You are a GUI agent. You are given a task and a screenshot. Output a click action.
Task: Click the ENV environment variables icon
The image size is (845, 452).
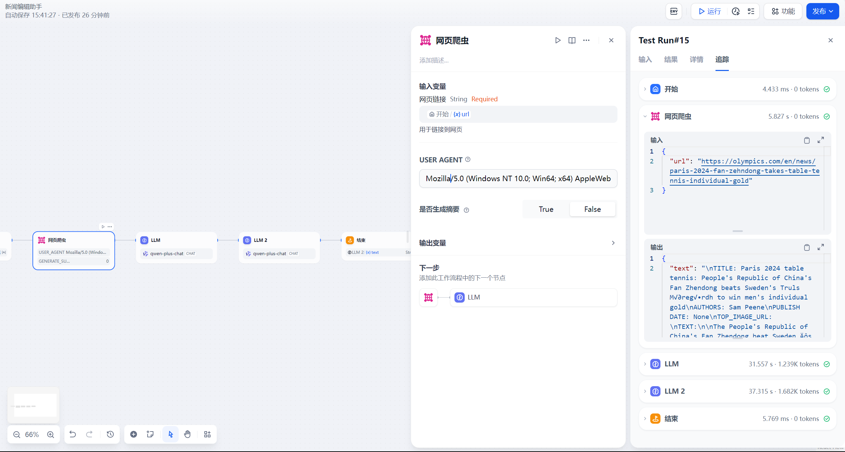pyautogui.click(x=674, y=11)
